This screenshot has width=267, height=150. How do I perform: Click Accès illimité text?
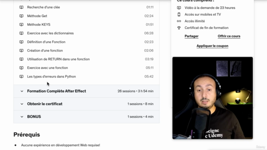195,21
